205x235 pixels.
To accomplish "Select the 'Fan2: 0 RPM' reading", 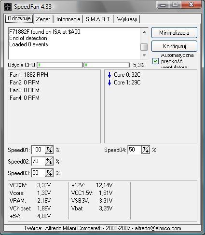I will point(25,83).
